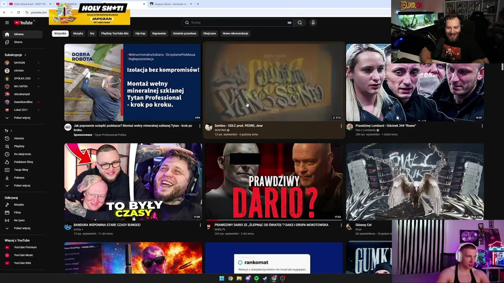Image resolution: width=504 pixels, height=283 pixels.
Task: Open Polubione filmy liked videos
Action: [22, 162]
